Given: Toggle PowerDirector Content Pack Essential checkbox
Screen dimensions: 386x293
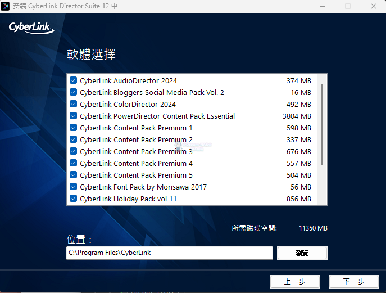Looking at the screenshot, I should point(73,116).
